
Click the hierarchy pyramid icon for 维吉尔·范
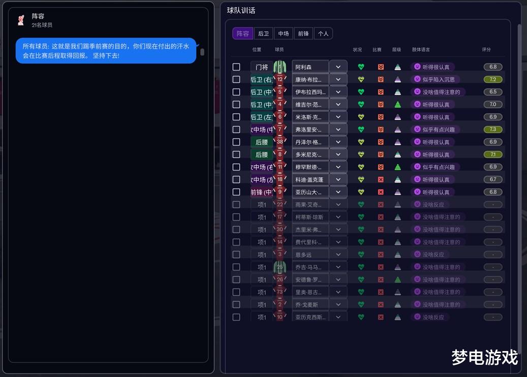[397, 105]
